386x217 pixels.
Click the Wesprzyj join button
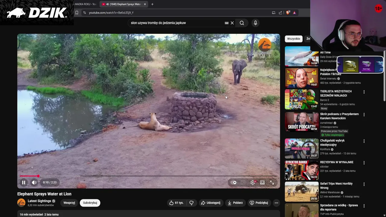[x=69, y=203]
